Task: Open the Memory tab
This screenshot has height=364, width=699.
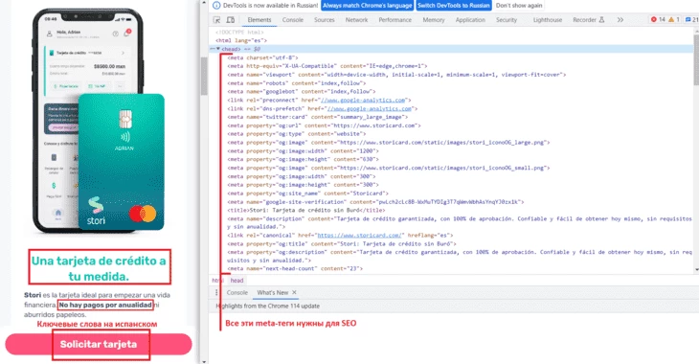Action: pos(434,20)
